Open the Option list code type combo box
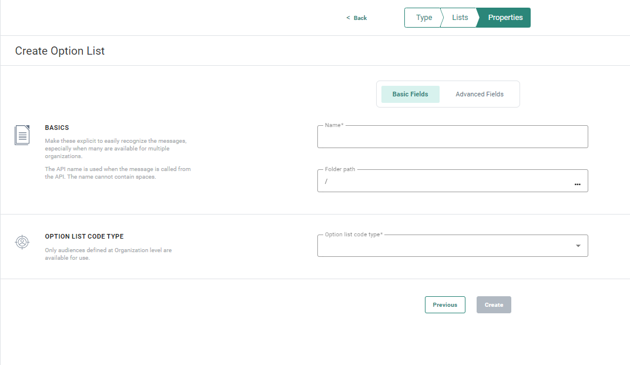Image resolution: width=630 pixels, height=365 pixels. [x=447, y=246]
